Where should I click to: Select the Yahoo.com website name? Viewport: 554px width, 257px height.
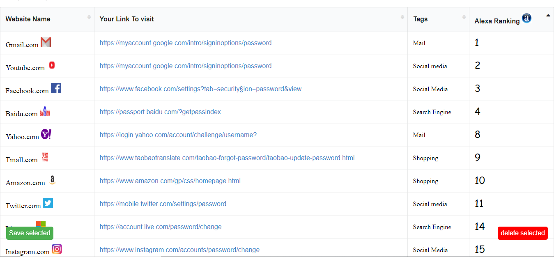pos(22,137)
